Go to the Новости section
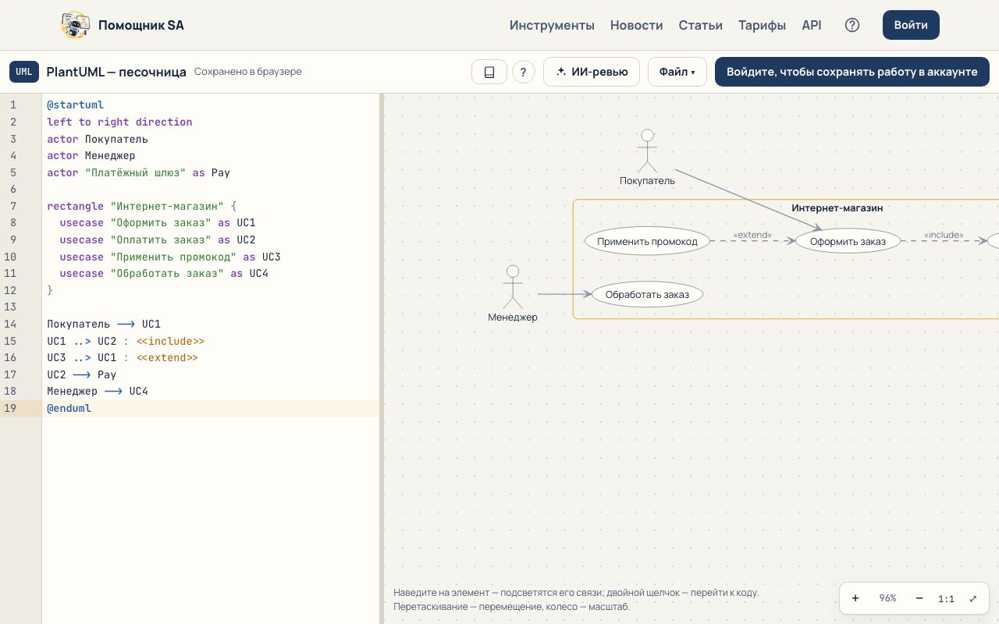The width and height of the screenshot is (999, 624). 637,25
